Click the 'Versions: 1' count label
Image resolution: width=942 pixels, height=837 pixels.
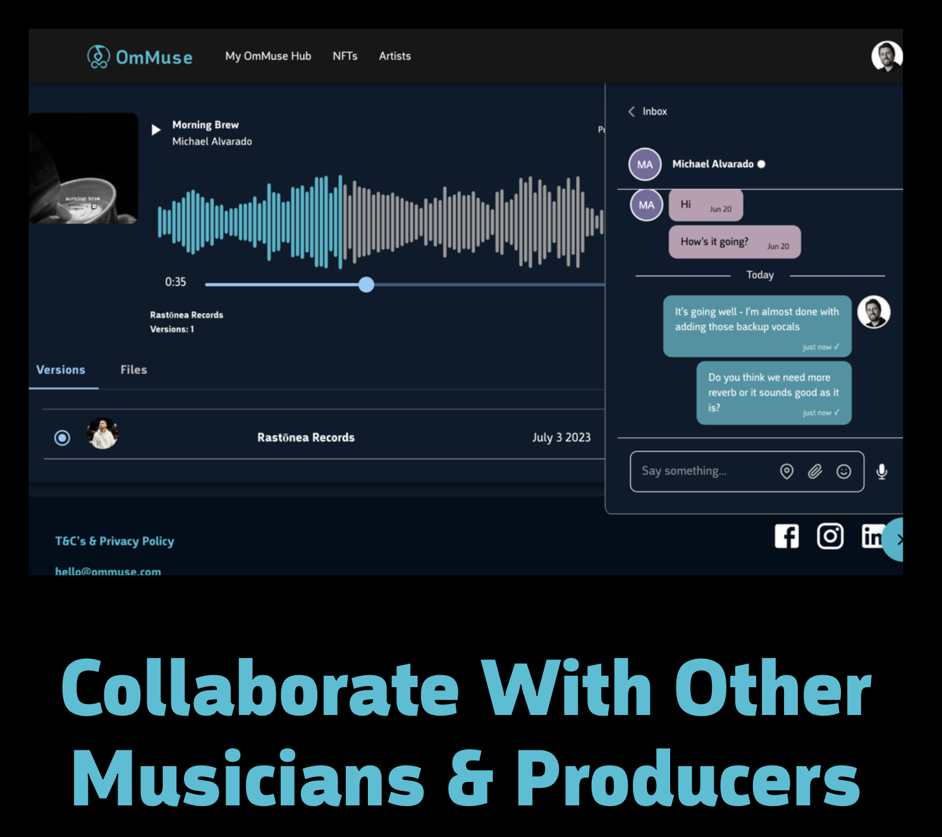pos(172,329)
